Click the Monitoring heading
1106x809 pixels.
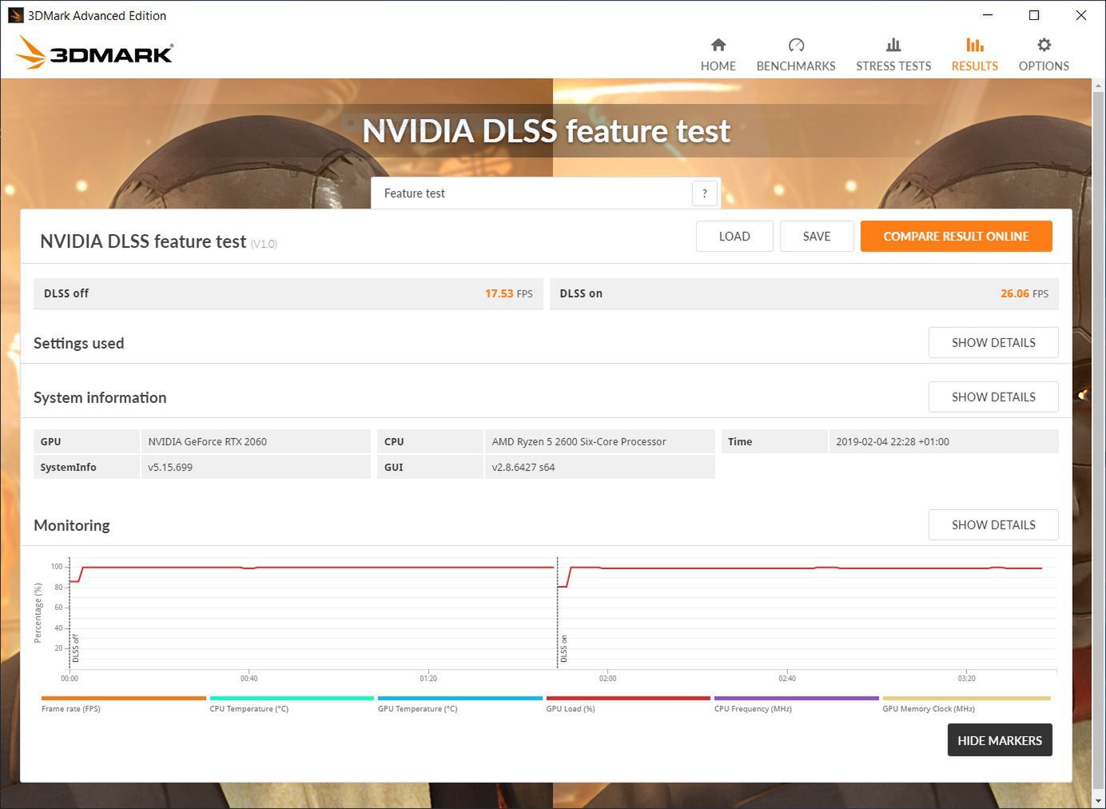[72, 525]
